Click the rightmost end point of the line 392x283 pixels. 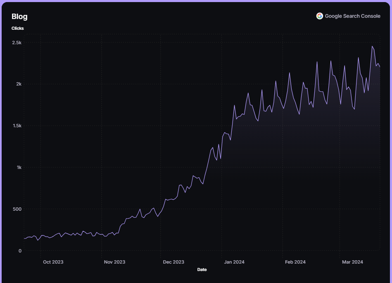(x=380, y=67)
